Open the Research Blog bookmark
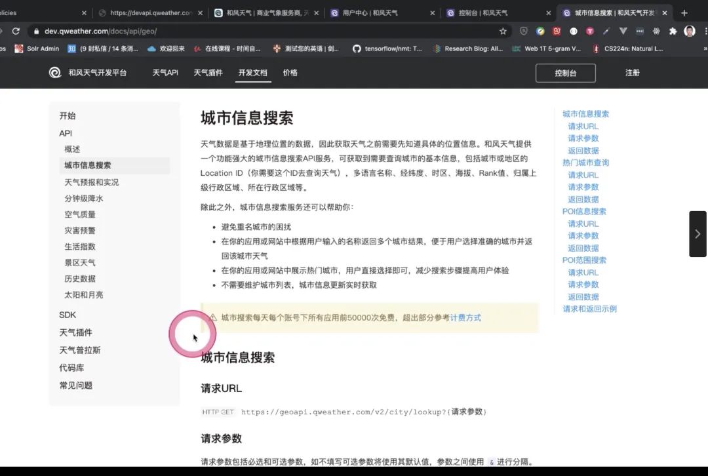This screenshot has width=708, height=476. tap(468, 49)
